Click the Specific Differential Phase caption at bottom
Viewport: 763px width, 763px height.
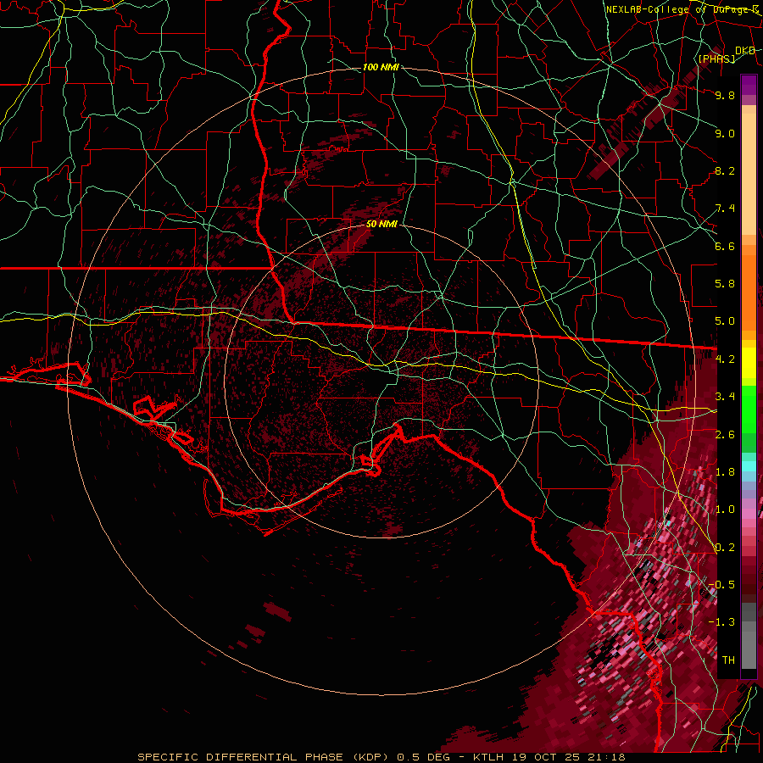coord(381,757)
